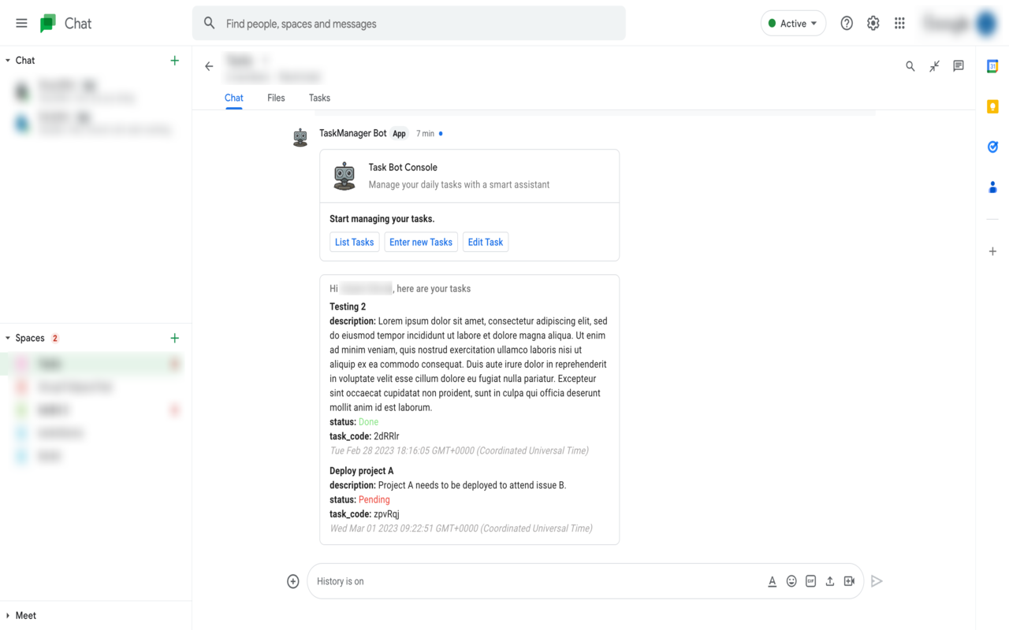Screen dimensions: 1009x630
Task: Toggle text formatting options in compose bar
Action: pyautogui.click(x=772, y=580)
